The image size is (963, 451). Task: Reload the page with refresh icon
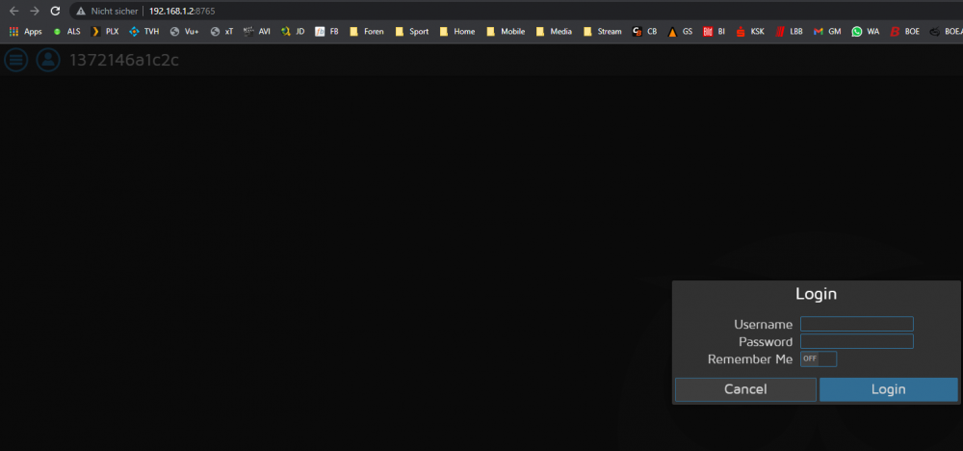(x=55, y=11)
